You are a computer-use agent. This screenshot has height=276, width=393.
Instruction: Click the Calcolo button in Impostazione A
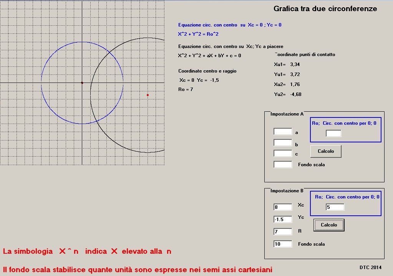click(x=326, y=151)
